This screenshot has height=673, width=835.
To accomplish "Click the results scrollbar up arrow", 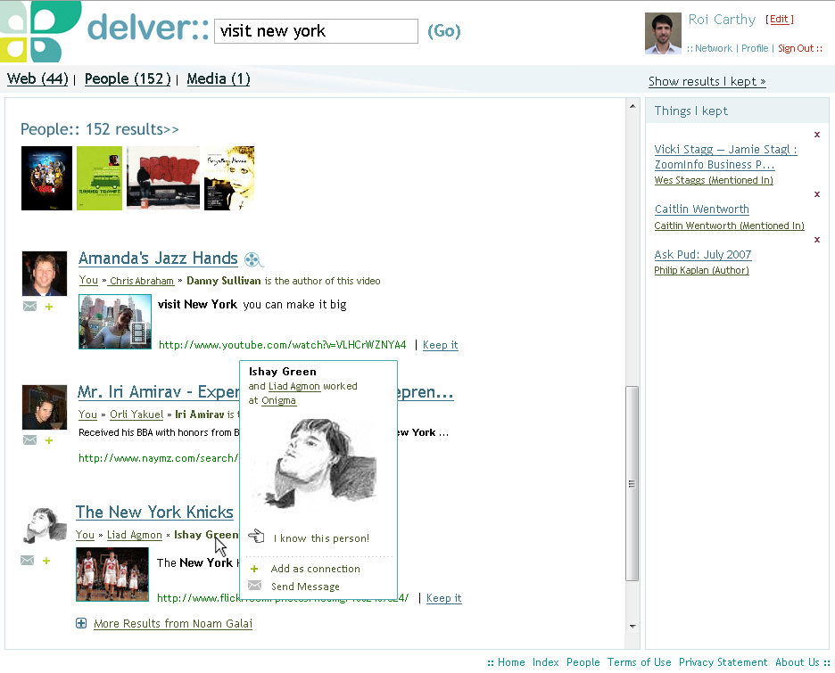I will [632, 106].
